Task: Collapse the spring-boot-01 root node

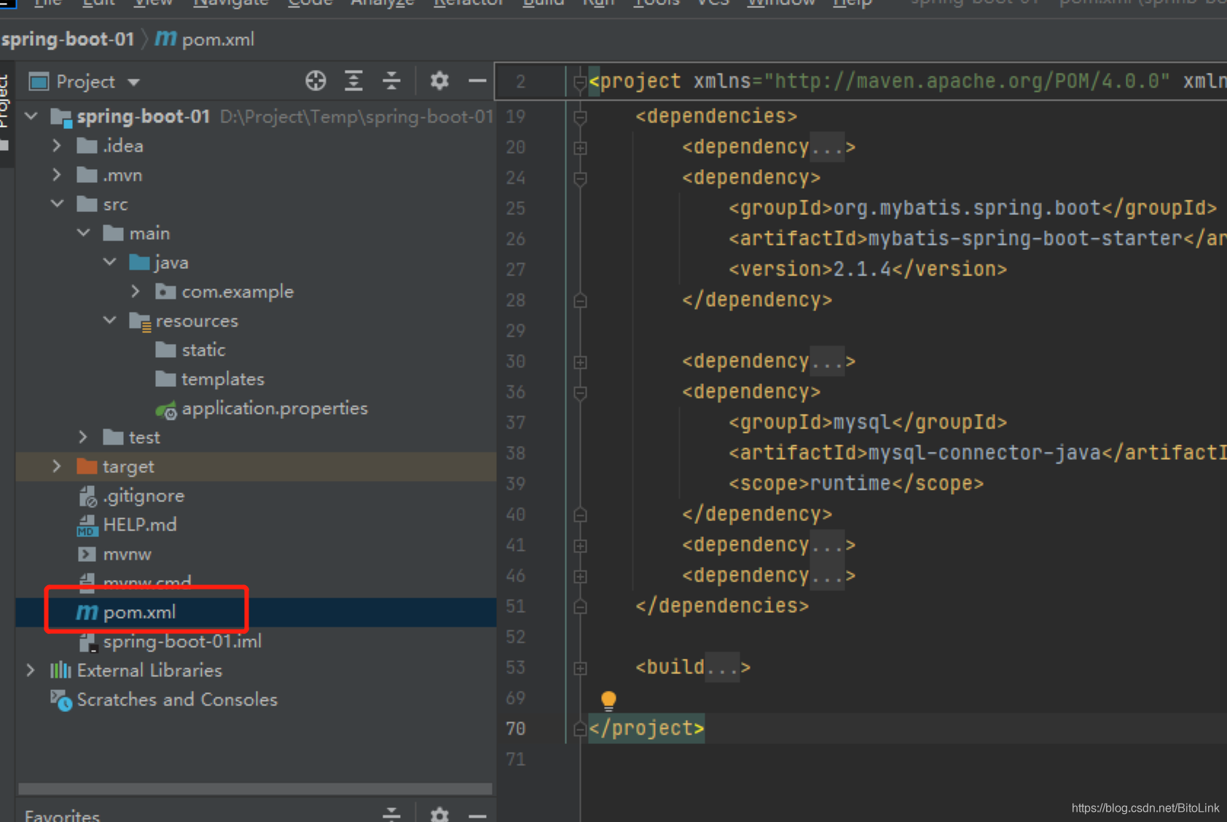Action: (32, 116)
